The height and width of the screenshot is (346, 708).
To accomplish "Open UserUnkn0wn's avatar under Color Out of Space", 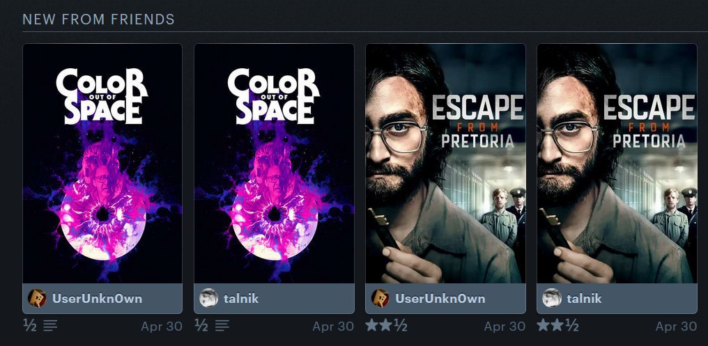I will click(37, 298).
